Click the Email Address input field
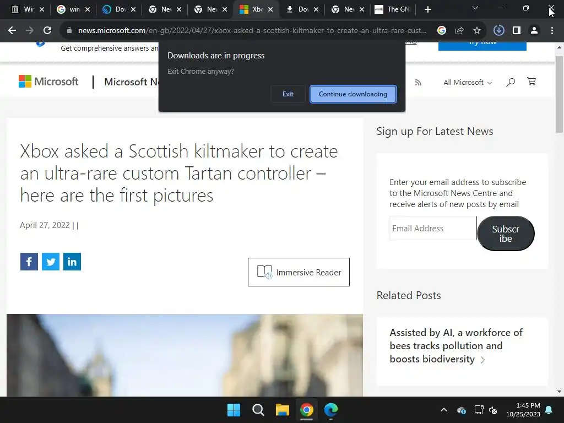564x423 pixels. click(433, 228)
